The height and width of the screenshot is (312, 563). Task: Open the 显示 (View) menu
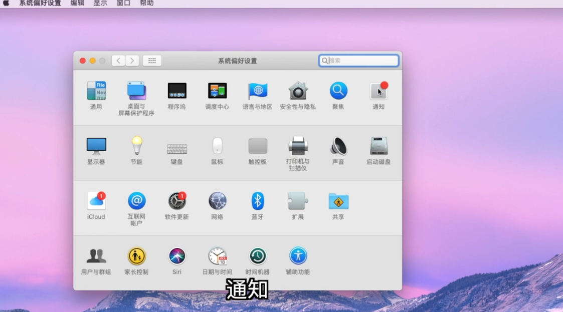100,3
